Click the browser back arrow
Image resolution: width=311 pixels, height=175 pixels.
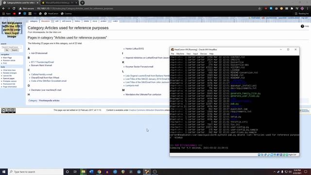click(x=3, y=9)
